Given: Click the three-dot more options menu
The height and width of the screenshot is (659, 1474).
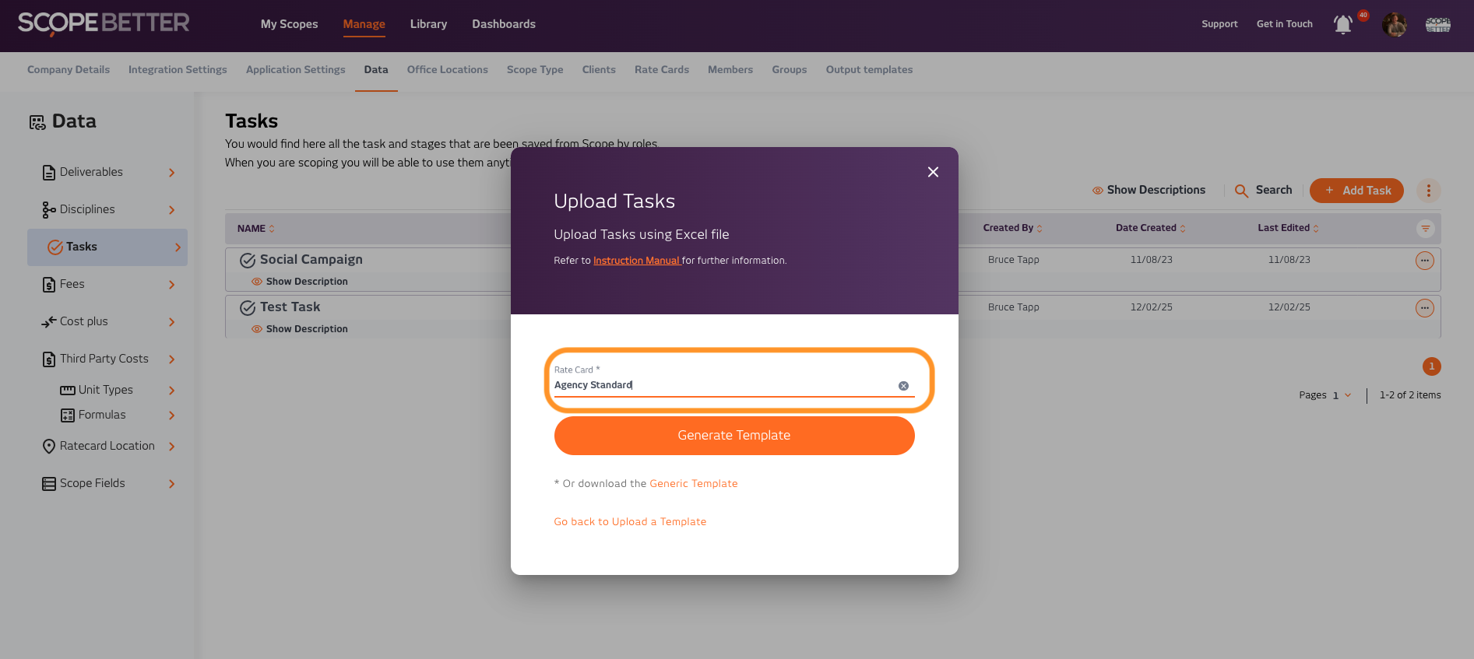Looking at the screenshot, I should point(1428,191).
